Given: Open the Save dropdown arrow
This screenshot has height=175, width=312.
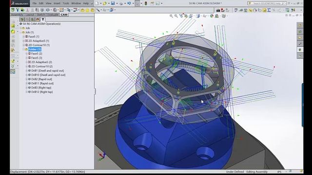Looking at the screenshot, I should (x=117, y=3).
